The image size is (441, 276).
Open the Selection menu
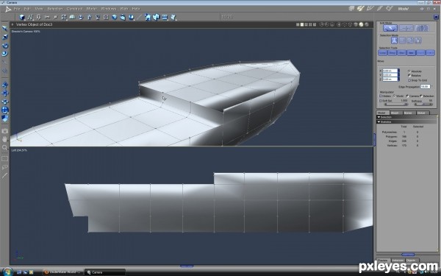(x=55, y=9)
